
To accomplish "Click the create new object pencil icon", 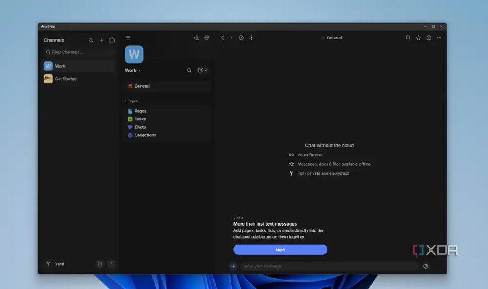I will click(x=200, y=70).
